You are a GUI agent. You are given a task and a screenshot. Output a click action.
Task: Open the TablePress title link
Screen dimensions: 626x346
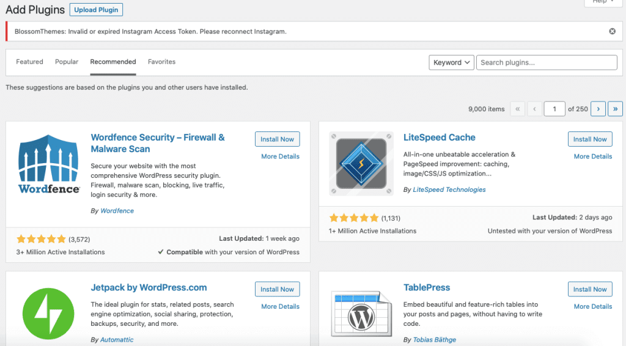[x=426, y=287]
